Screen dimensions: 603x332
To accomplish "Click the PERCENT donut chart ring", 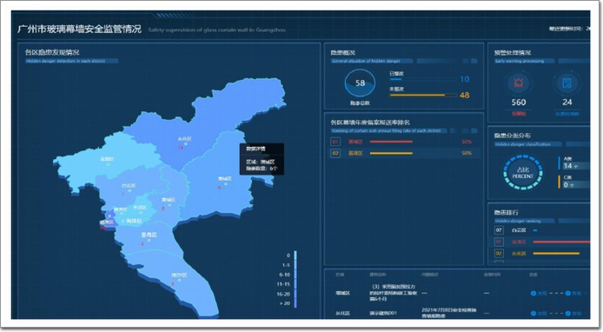I will [522, 173].
